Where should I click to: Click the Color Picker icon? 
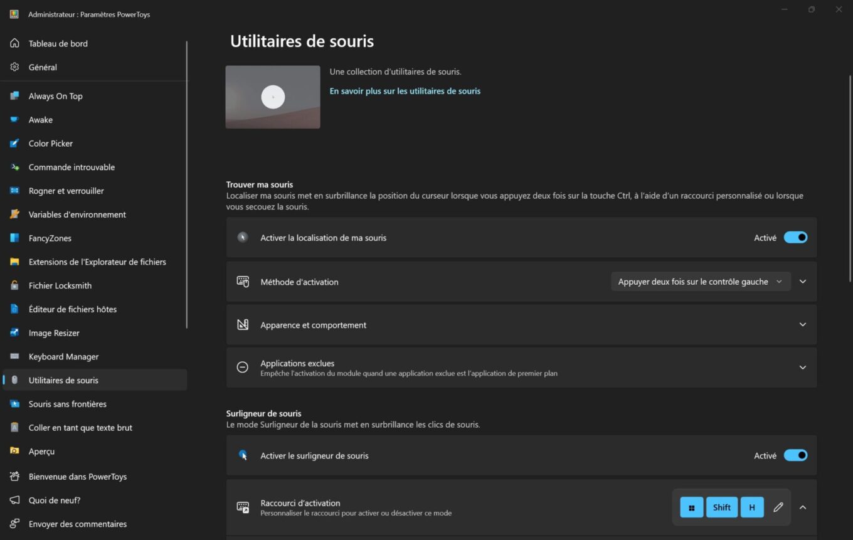[14, 144]
